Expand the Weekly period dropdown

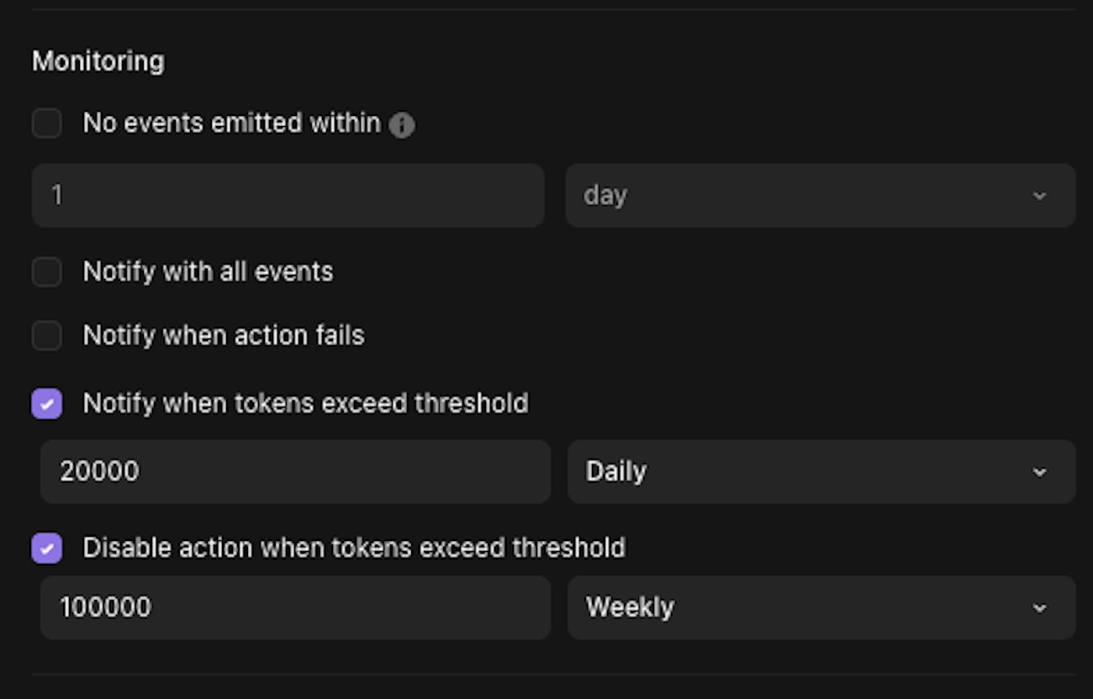pyautogui.click(x=821, y=607)
